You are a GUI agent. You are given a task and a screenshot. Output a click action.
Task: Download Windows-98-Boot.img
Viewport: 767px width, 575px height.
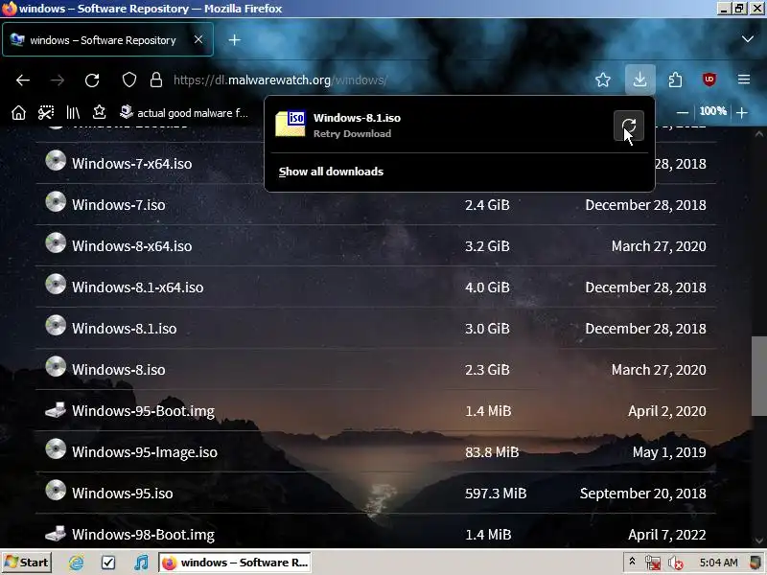click(x=143, y=535)
